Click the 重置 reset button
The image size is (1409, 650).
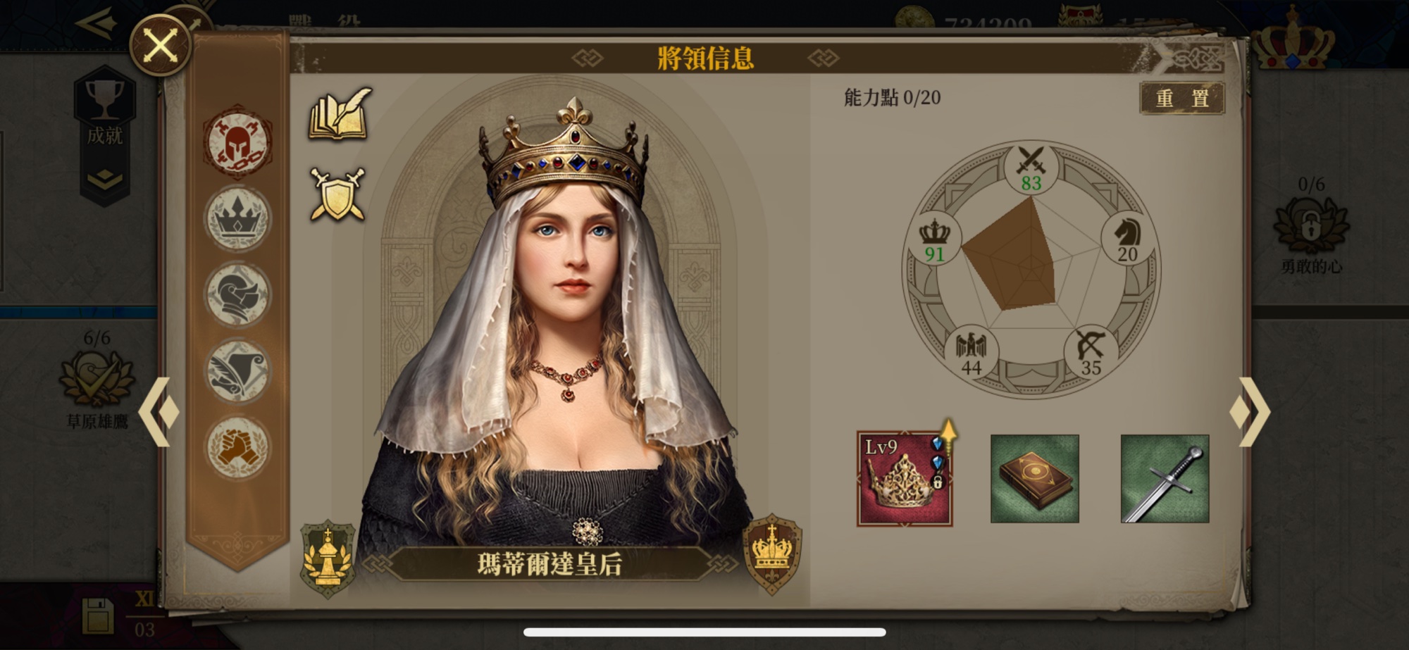(1182, 98)
